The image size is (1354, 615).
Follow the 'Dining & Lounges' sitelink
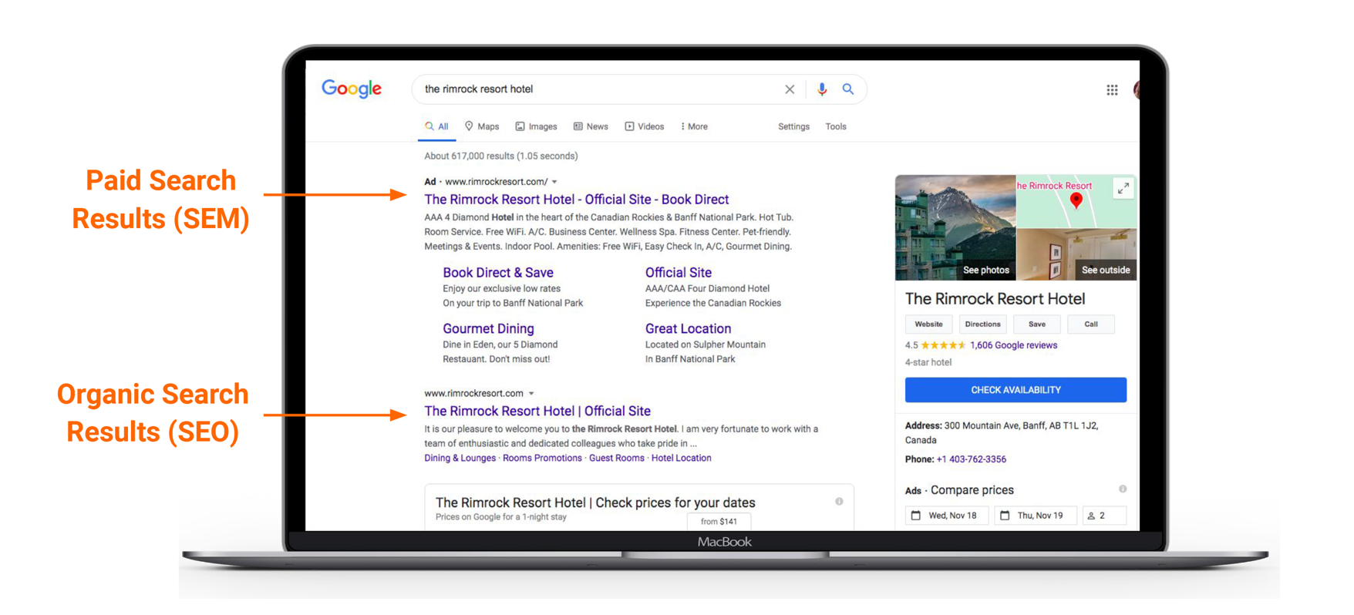coord(460,459)
